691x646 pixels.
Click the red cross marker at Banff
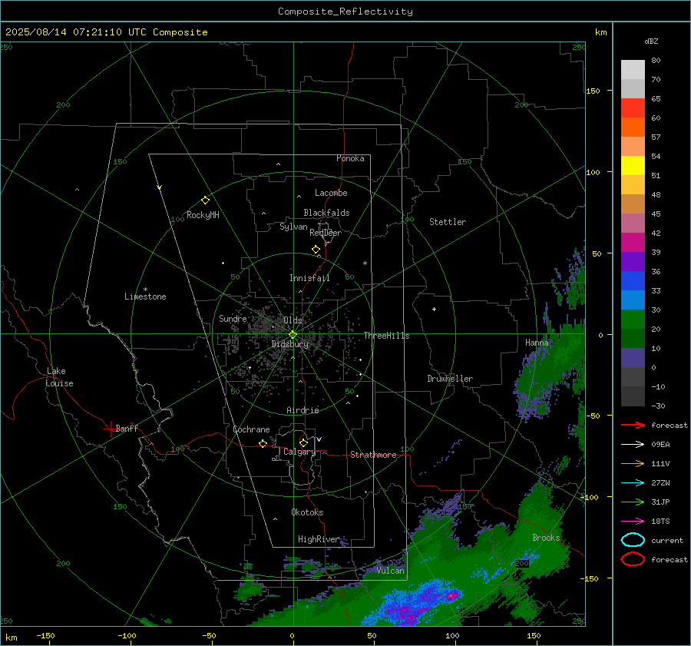109,429
